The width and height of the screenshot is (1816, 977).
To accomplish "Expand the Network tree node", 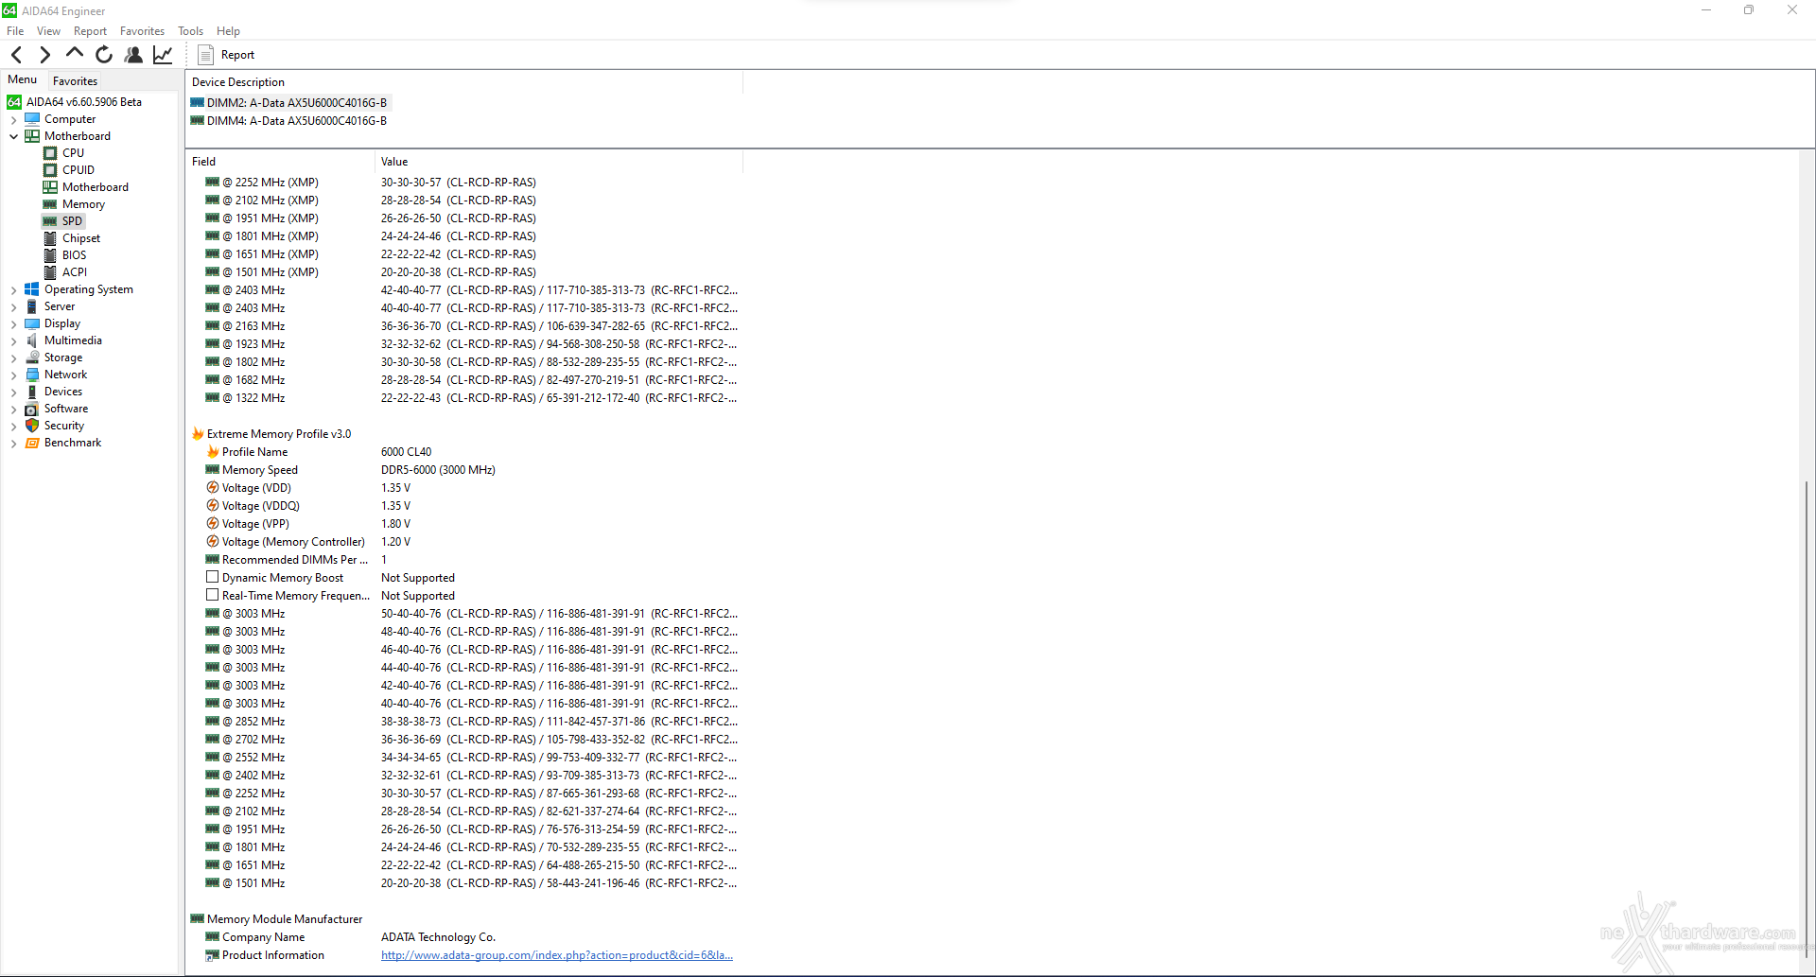I will pyautogui.click(x=13, y=375).
